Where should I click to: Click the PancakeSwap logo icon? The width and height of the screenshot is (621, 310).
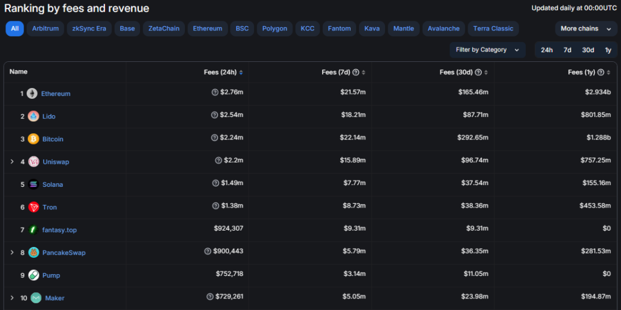tap(33, 252)
